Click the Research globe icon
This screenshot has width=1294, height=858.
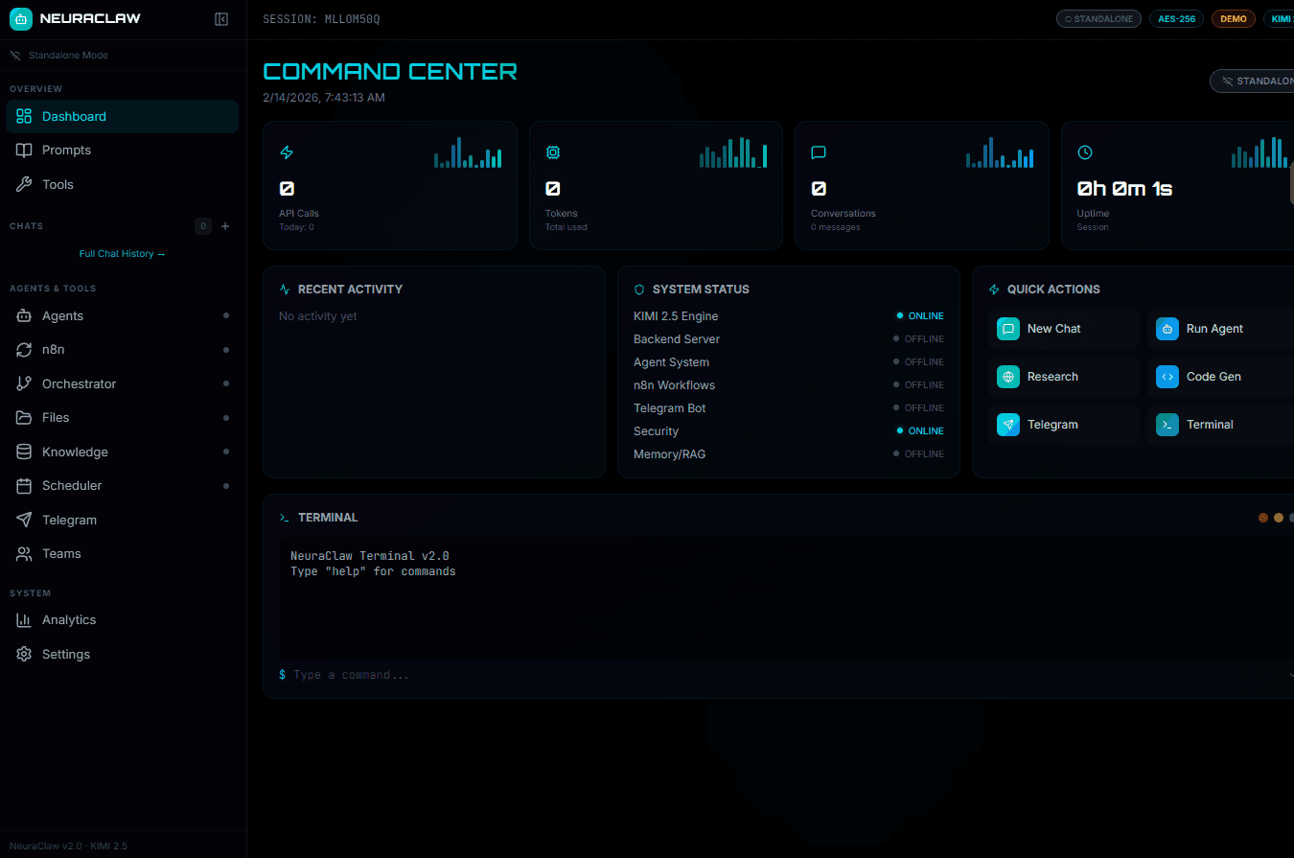tap(1007, 376)
